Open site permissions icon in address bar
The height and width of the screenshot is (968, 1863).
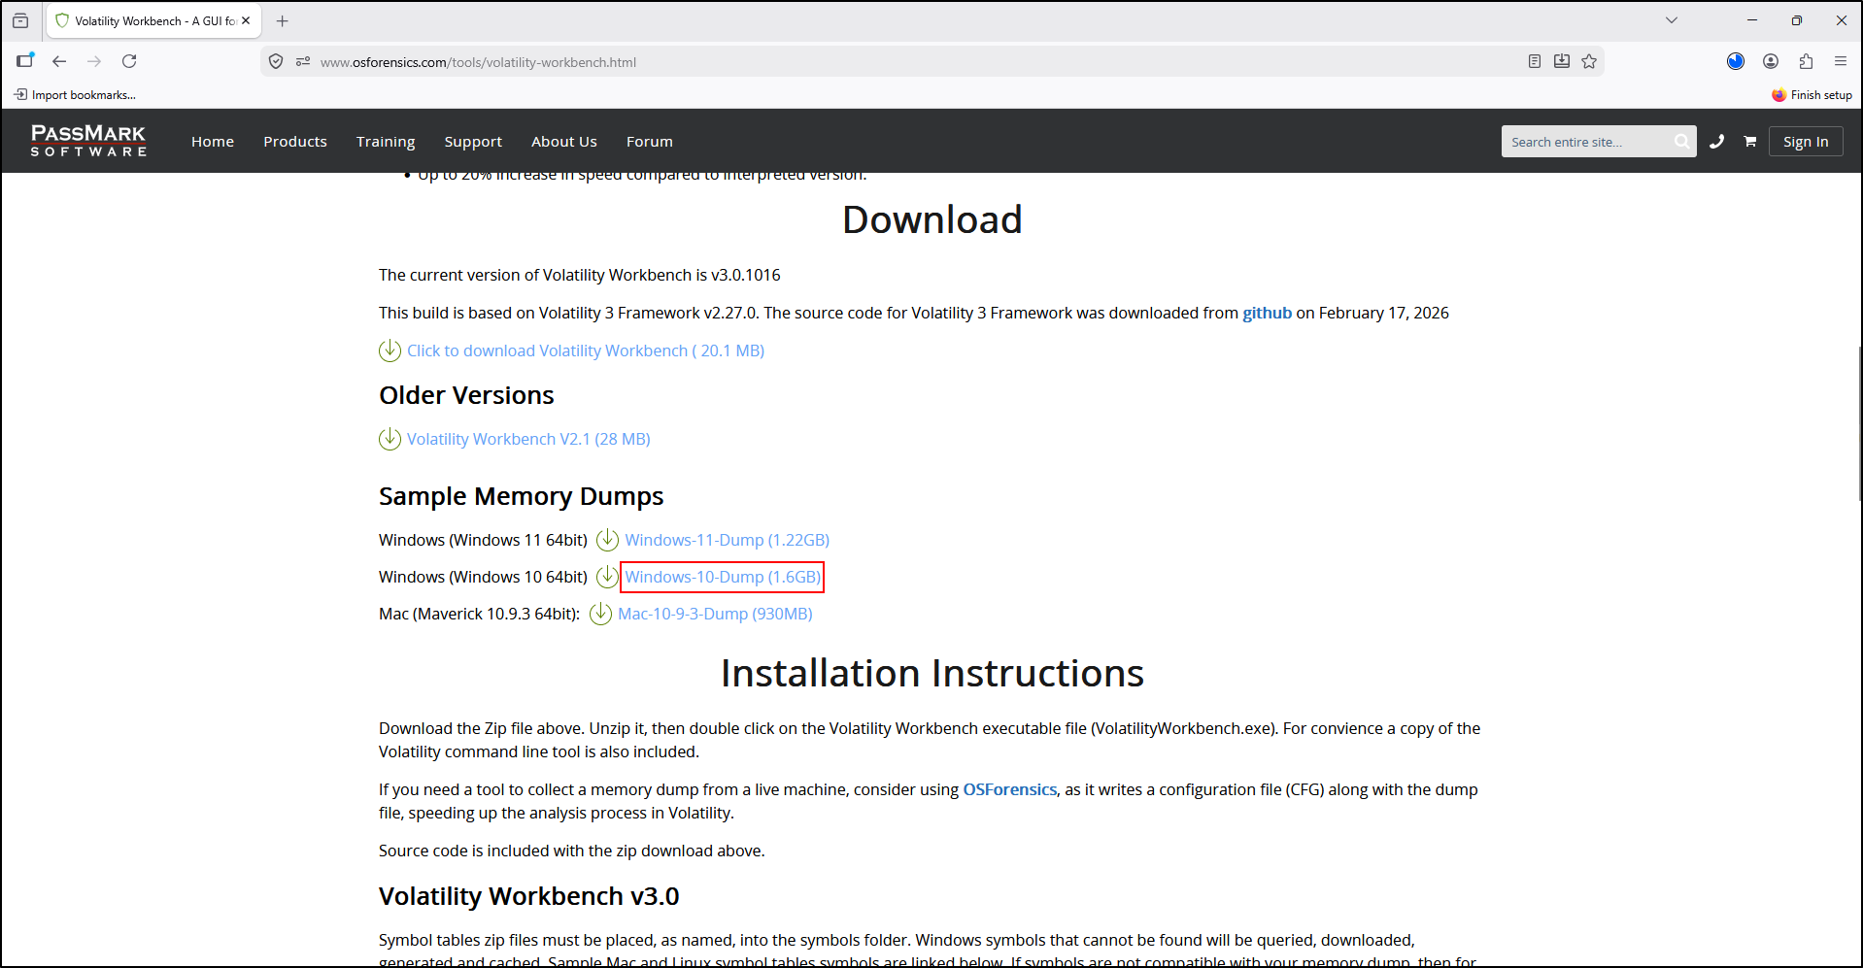pyautogui.click(x=303, y=61)
